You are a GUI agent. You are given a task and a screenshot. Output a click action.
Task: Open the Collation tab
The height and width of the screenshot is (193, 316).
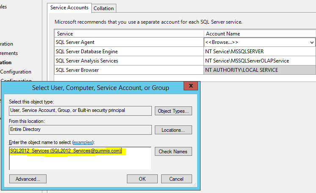tap(104, 8)
